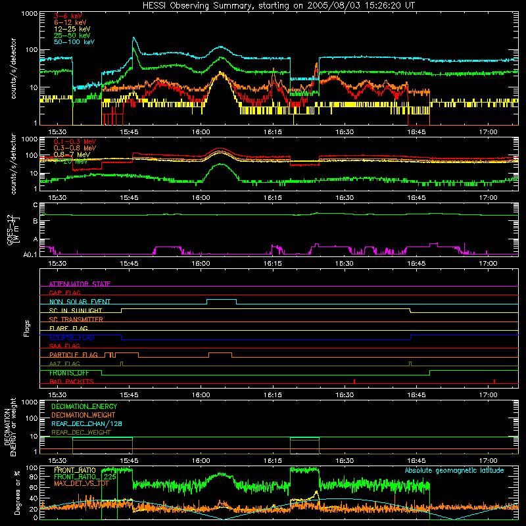Click the BAD_PACKETS red spike after 16:30
Screen dimensions: 526x526
pyautogui.click(x=354, y=381)
